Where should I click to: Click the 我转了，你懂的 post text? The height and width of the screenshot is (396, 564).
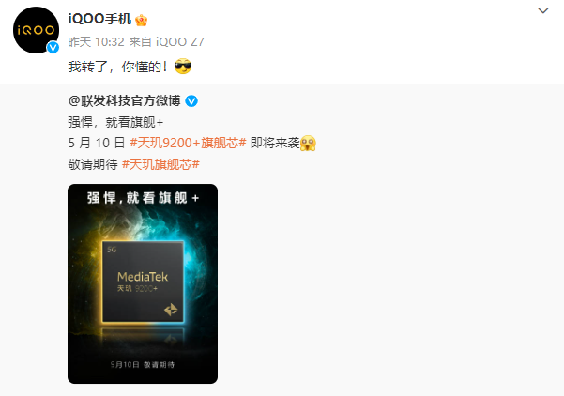[x=117, y=67]
